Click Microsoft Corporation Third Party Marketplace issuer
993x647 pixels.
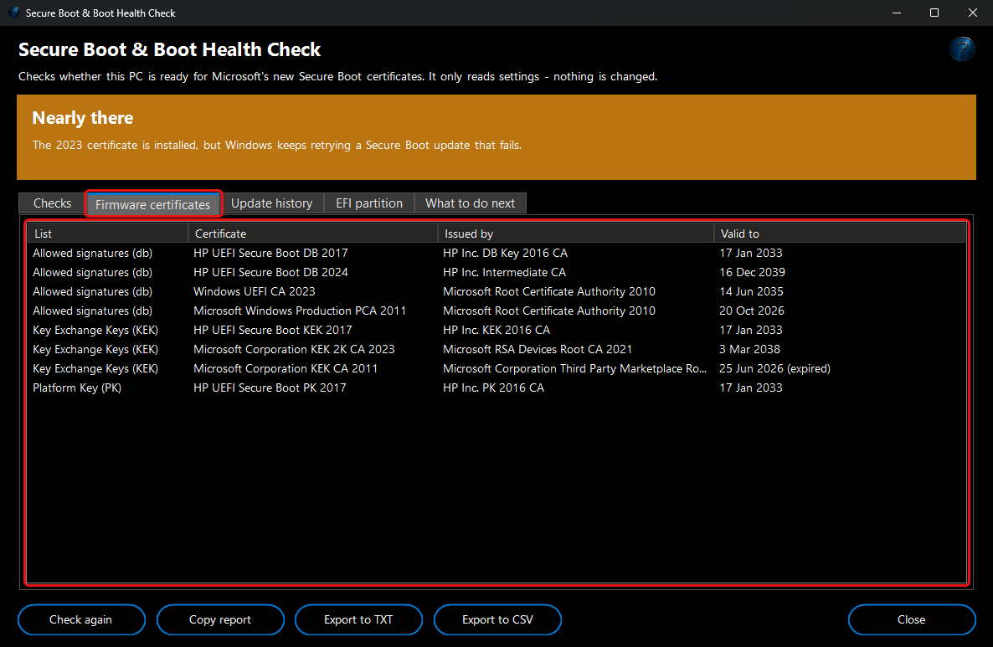574,368
